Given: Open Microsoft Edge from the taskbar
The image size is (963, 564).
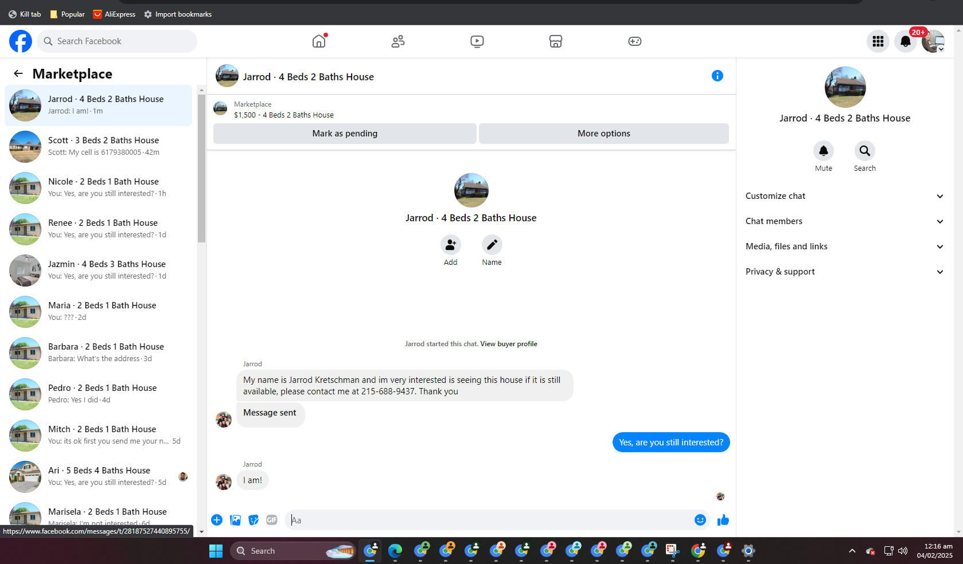Looking at the screenshot, I should pos(395,551).
